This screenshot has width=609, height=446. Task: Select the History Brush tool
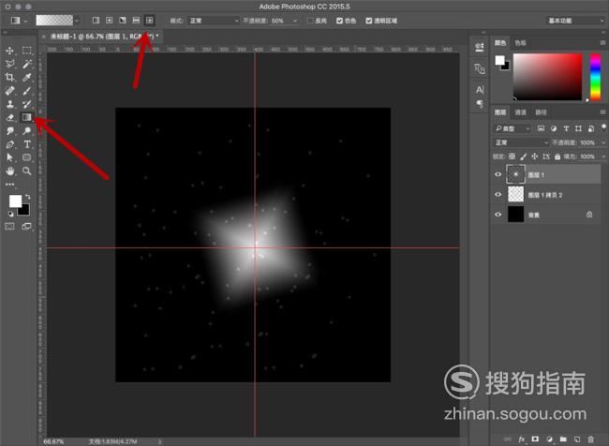pos(27,104)
